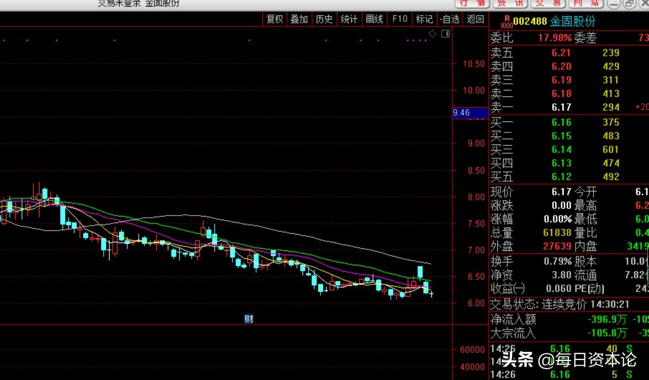Select the 历史 toolbar button
The width and height of the screenshot is (649, 380).
[324, 19]
